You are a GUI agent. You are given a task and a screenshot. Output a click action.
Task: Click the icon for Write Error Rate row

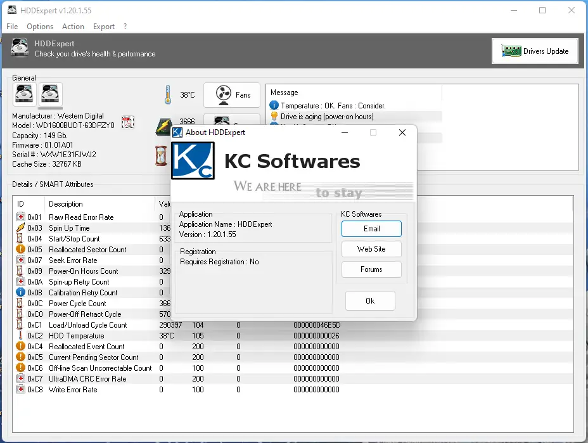tap(21, 389)
